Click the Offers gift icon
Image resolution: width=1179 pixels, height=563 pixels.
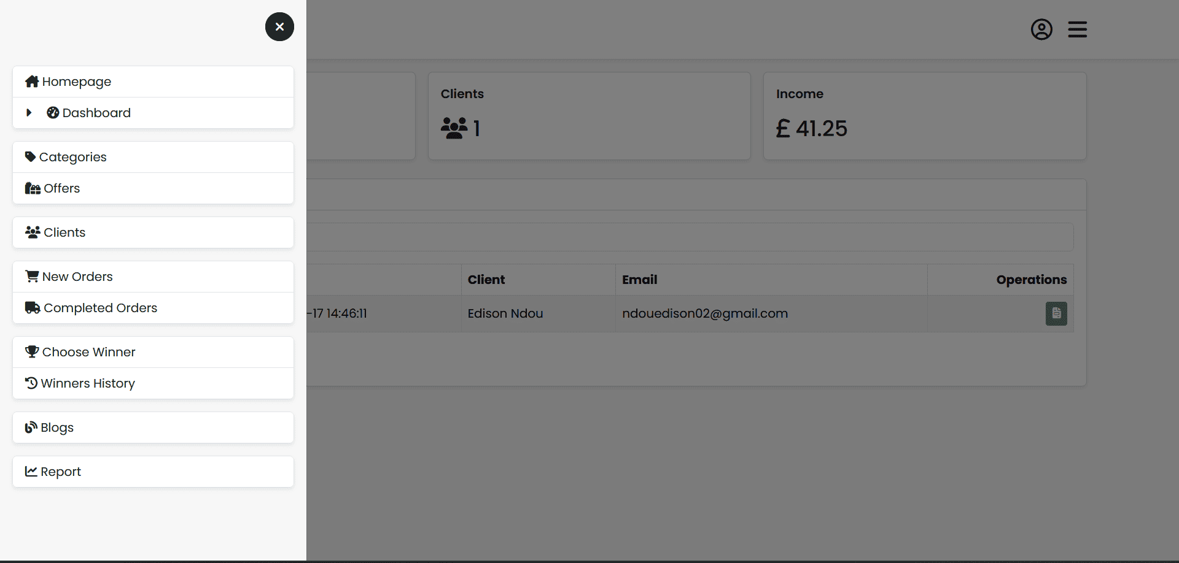pos(33,188)
